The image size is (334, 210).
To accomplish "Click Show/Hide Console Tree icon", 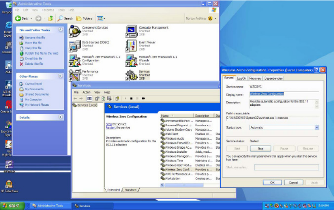I will (90, 99).
